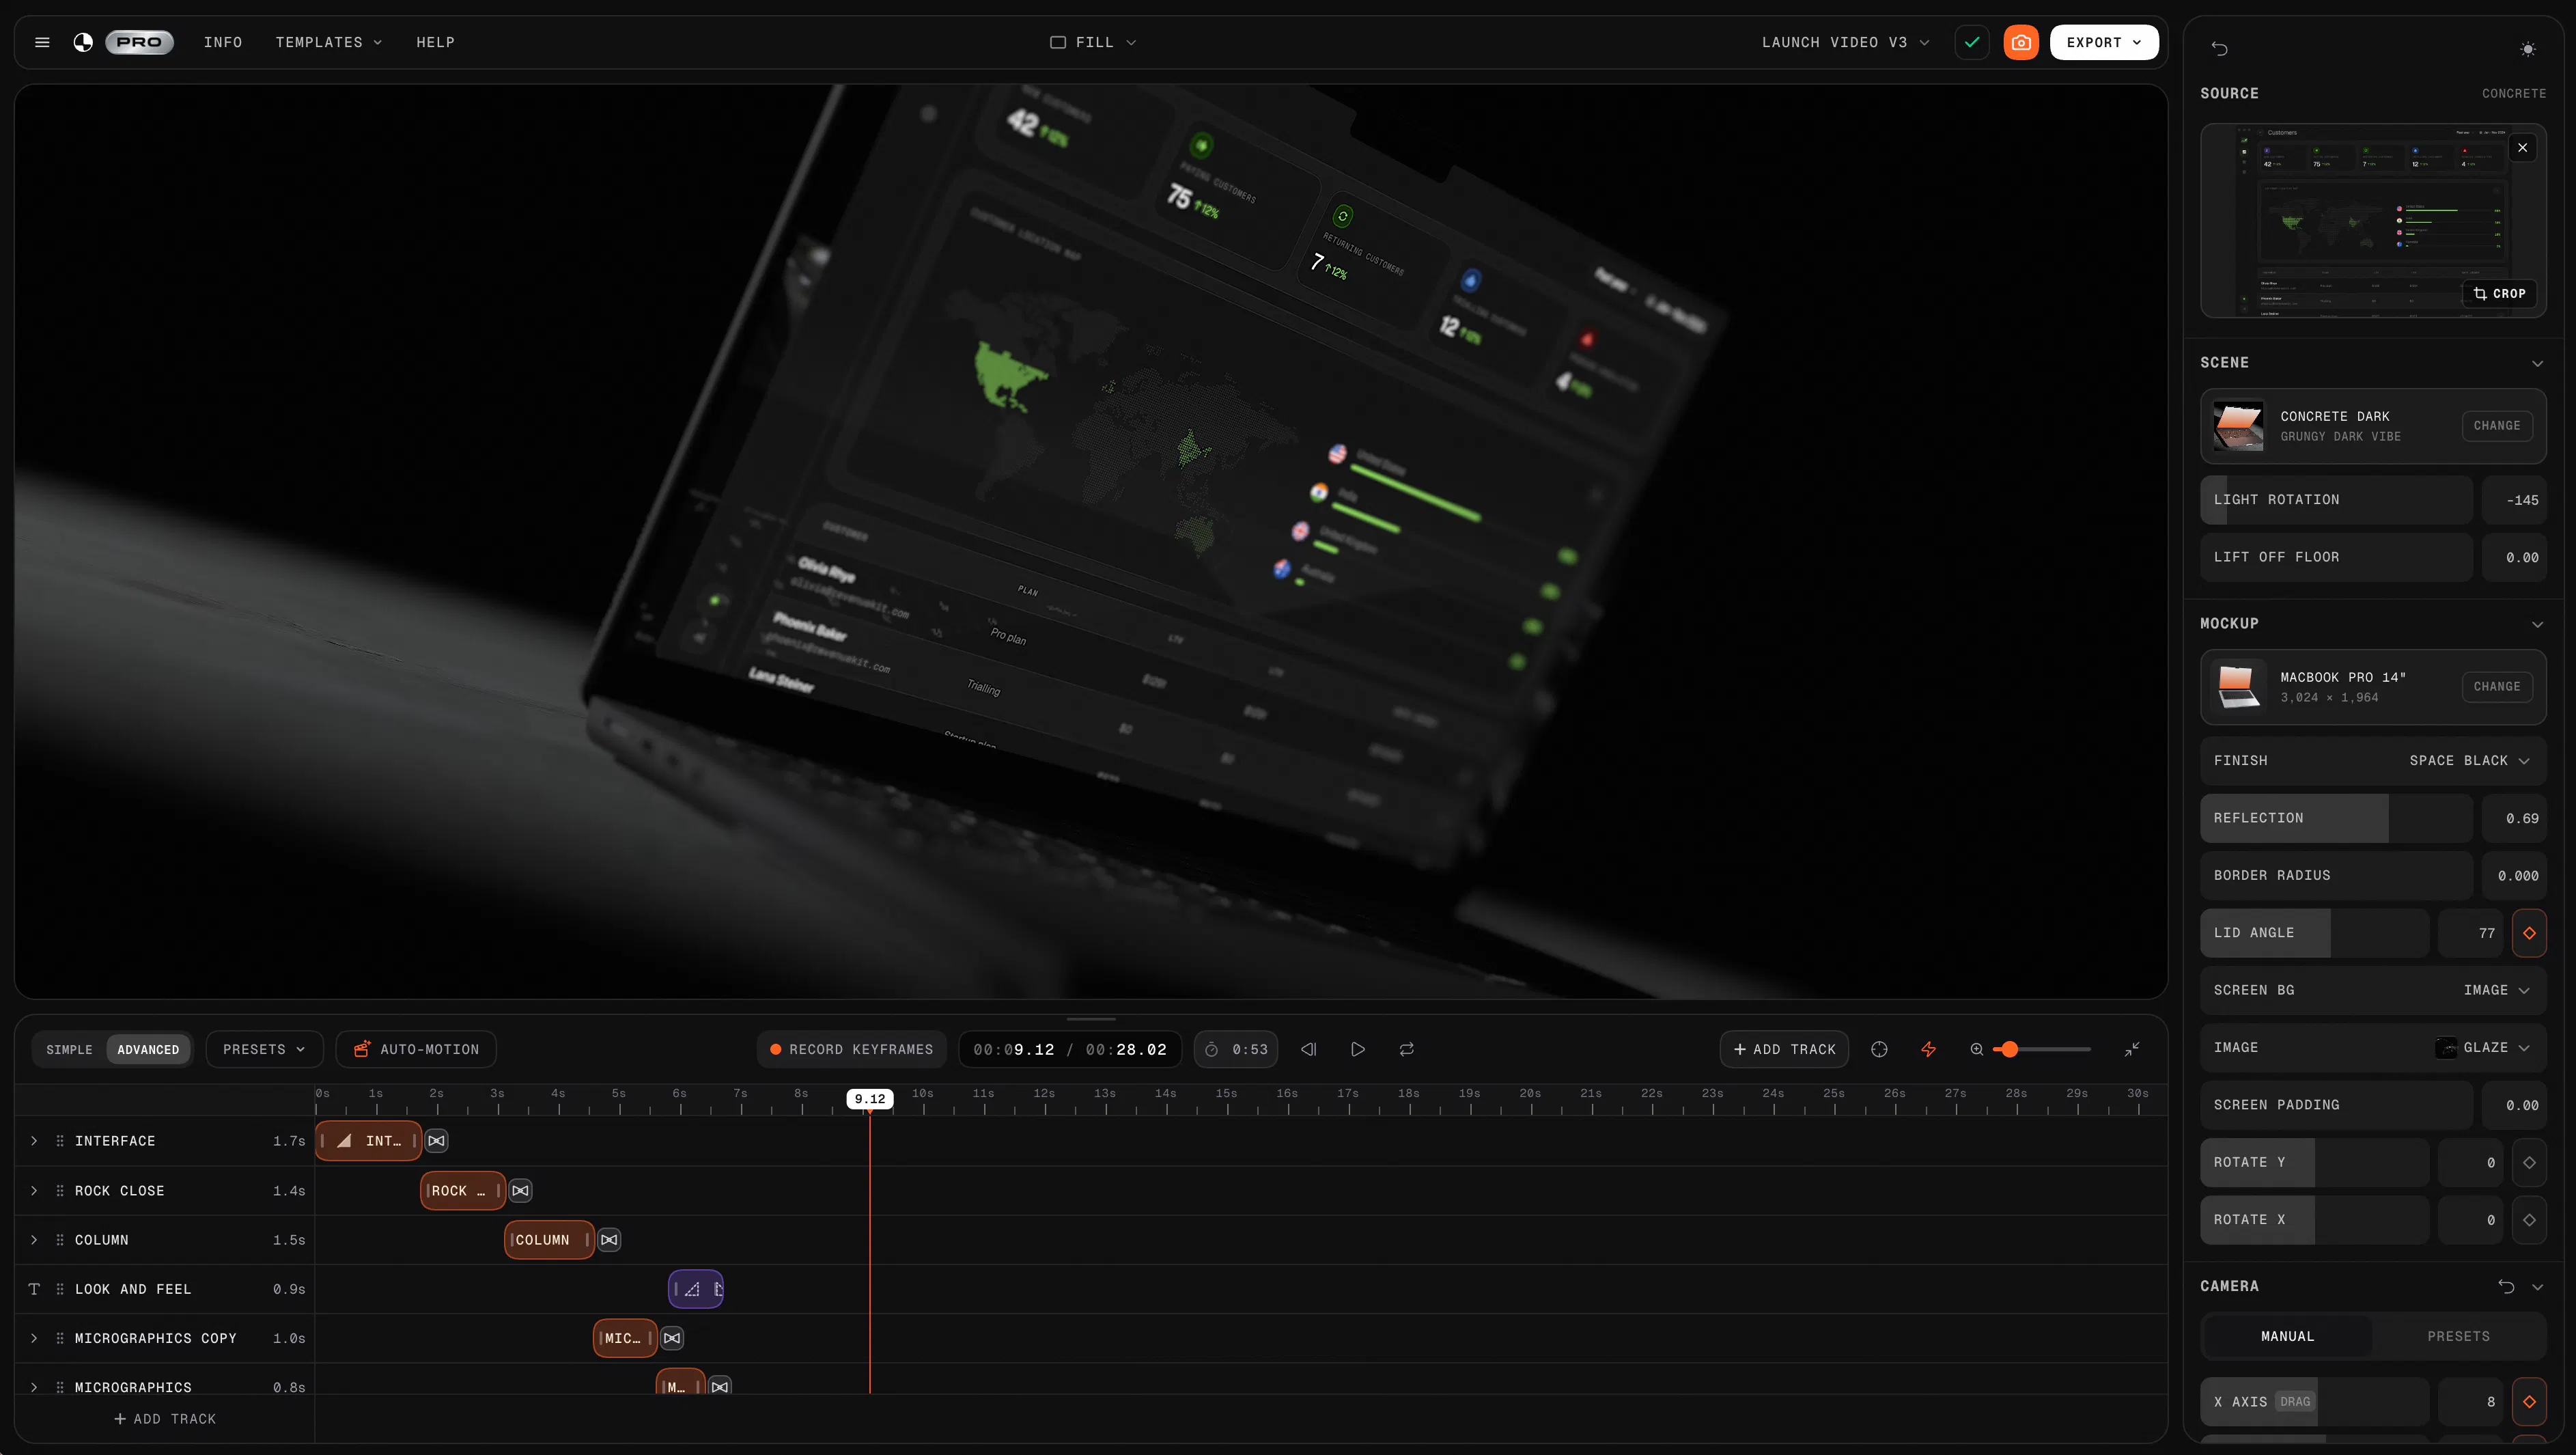
Task: Click the orange camera snapshot icon
Action: pos(2021,42)
